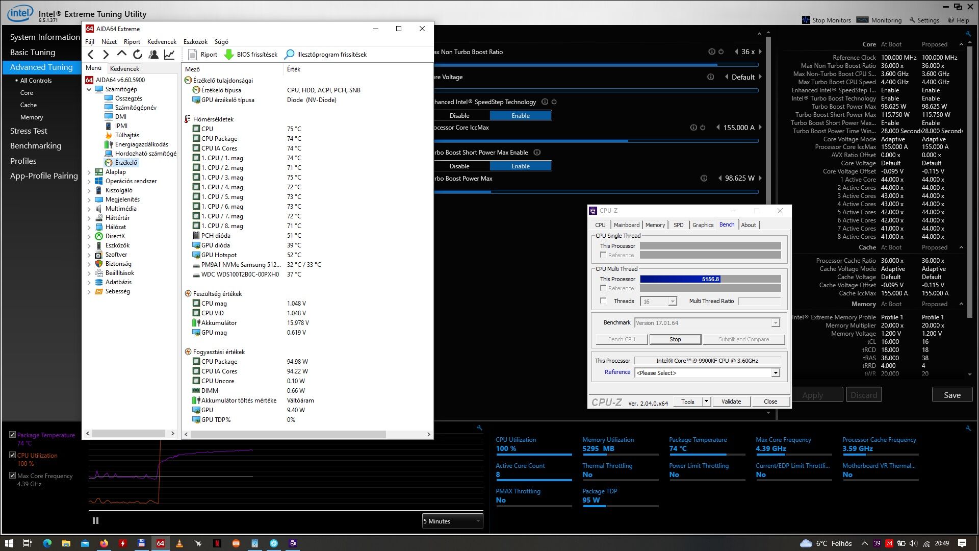
Task: Click Save button in Intel XTU
Action: coord(952,395)
